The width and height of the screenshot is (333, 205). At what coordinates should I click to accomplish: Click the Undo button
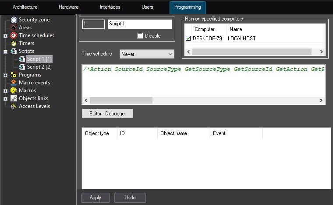[130, 198]
